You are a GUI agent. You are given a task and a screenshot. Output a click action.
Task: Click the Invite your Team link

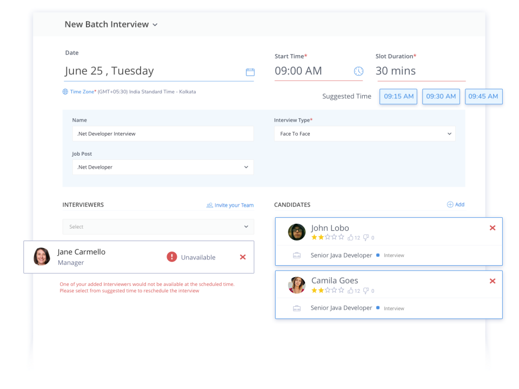click(x=230, y=205)
